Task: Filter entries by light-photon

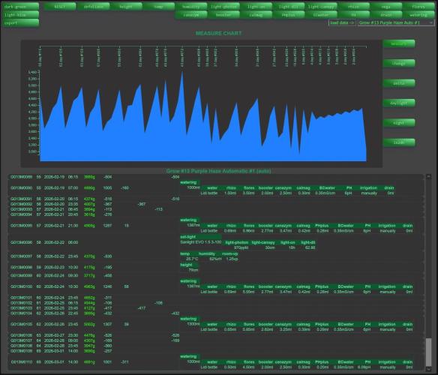Action: pyautogui.click(x=223, y=7)
